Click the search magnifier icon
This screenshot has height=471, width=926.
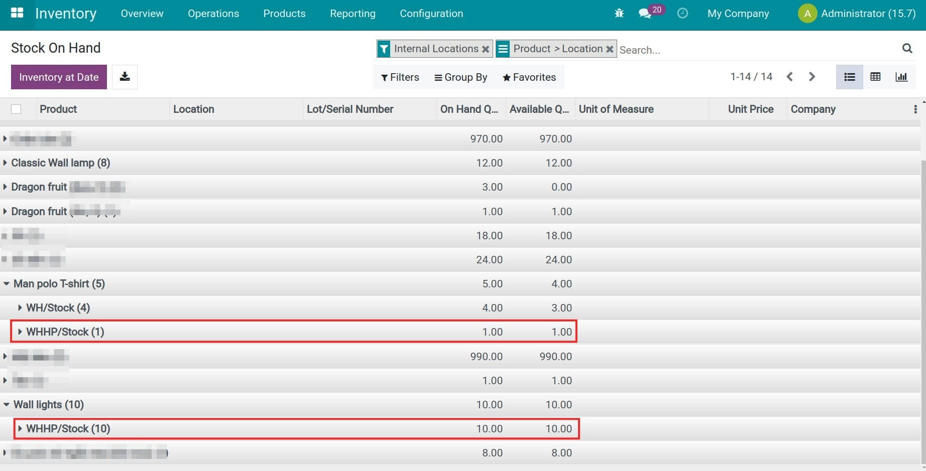[907, 48]
